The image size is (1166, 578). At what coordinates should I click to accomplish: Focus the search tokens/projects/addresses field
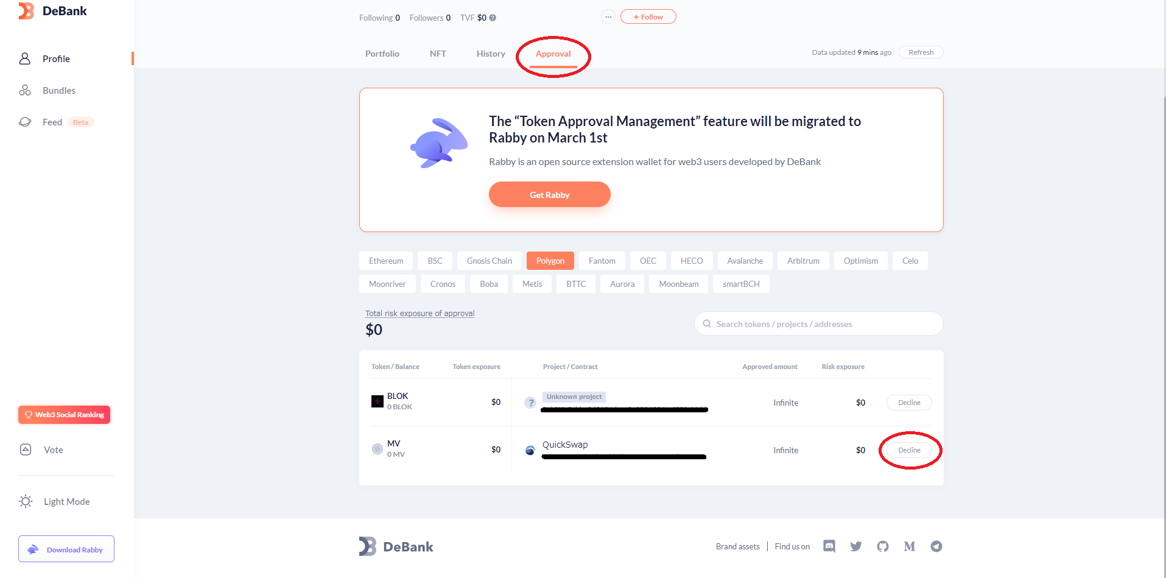(x=819, y=323)
